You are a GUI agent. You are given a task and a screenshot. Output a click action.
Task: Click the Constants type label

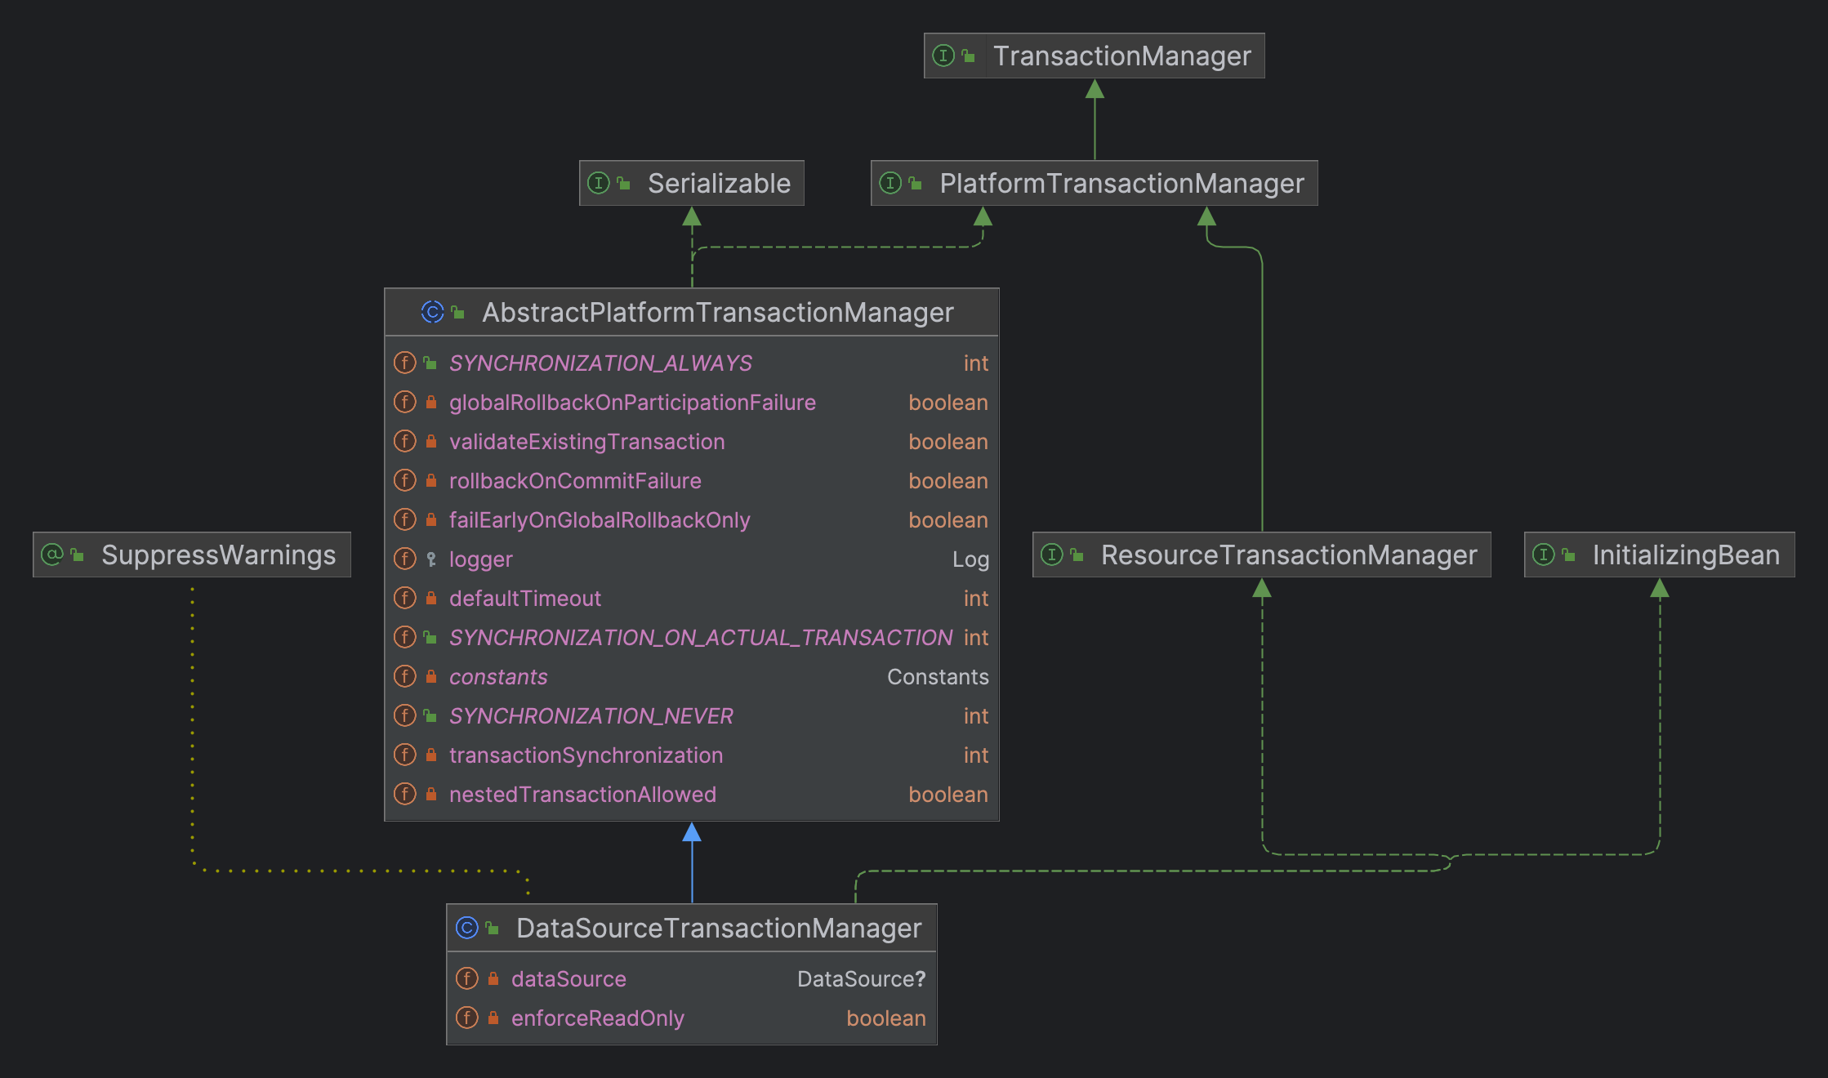(938, 676)
